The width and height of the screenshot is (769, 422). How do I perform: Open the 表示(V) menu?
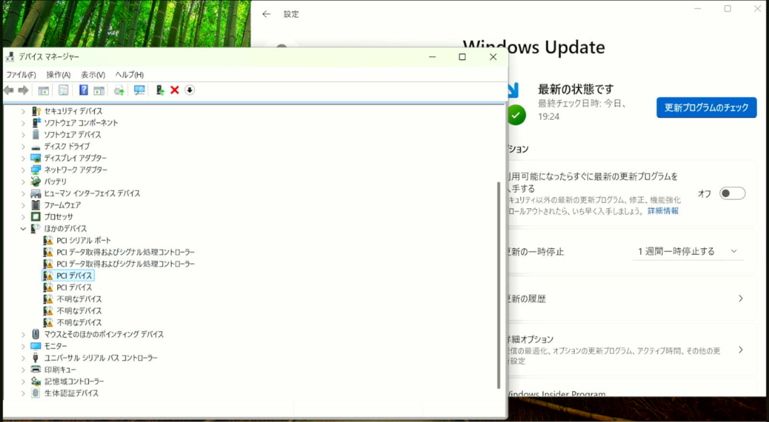93,75
